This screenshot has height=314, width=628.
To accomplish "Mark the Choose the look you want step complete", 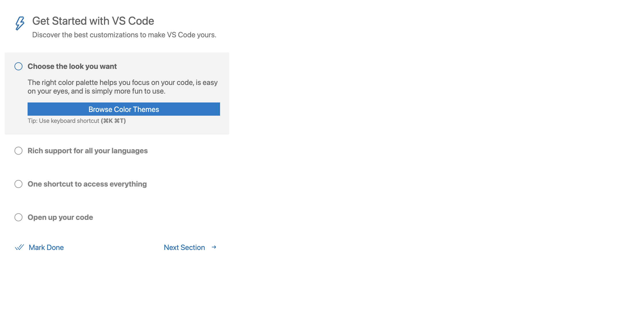I will (18, 66).
